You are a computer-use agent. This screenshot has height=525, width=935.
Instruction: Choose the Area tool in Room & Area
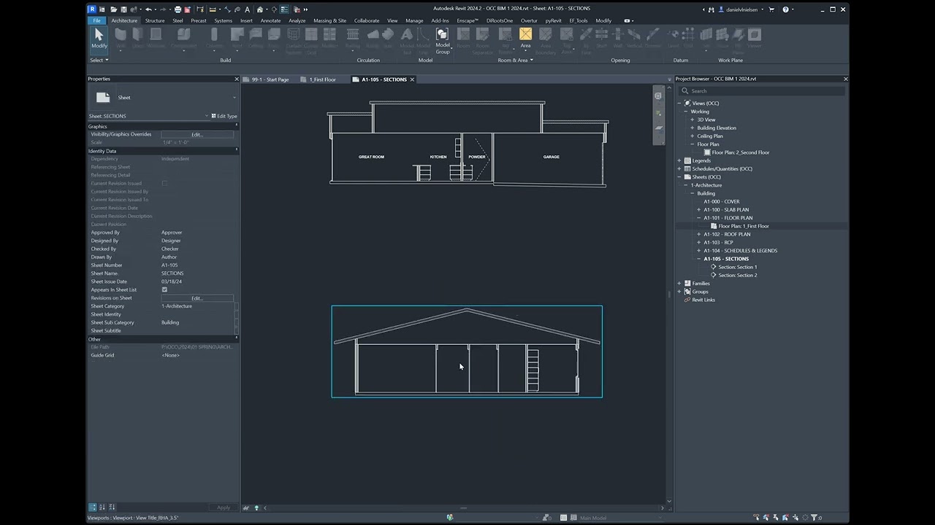(525, 38)
